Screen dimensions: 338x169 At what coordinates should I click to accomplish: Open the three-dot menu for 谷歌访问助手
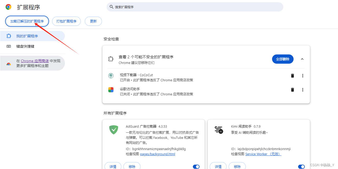pos(303,90)
